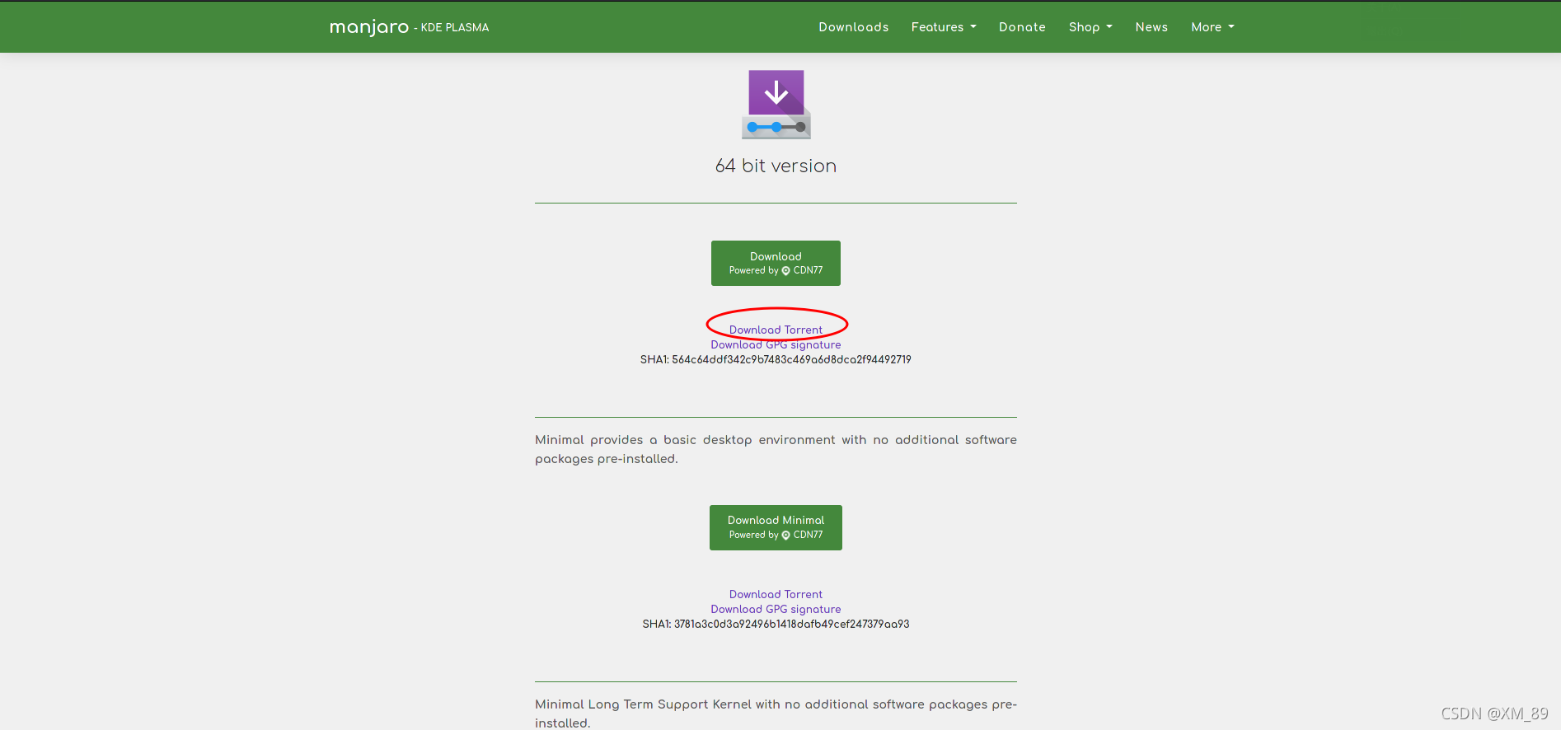Click the 64 bit version heading
The image size is (1561, 730).
point(776,166)
